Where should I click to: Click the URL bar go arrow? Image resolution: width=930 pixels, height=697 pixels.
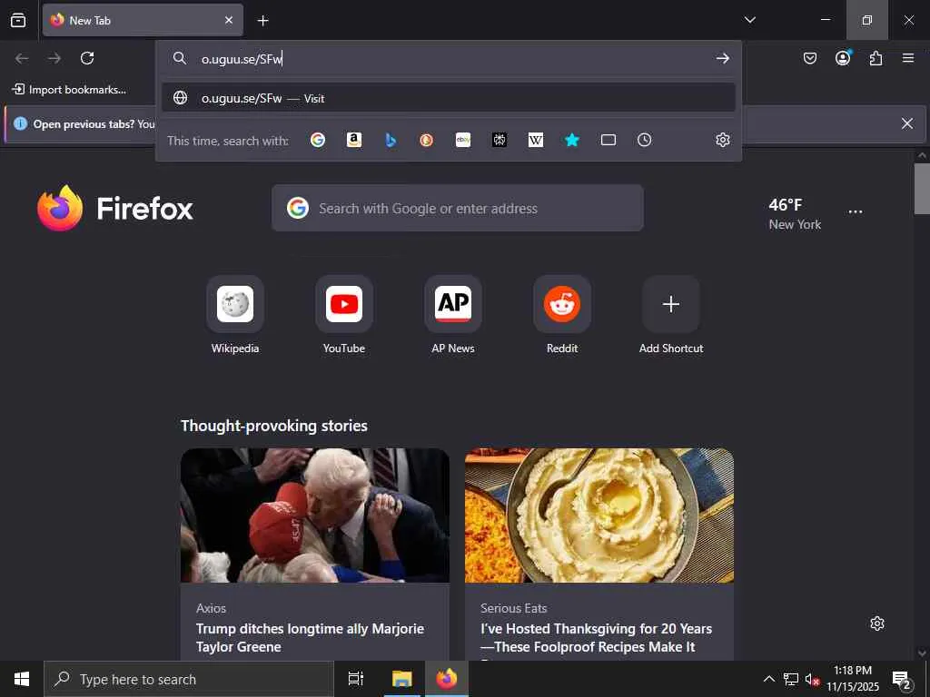722,58
